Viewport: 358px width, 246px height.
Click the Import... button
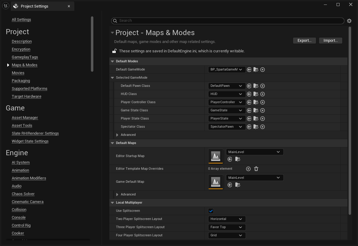point(331,41)
